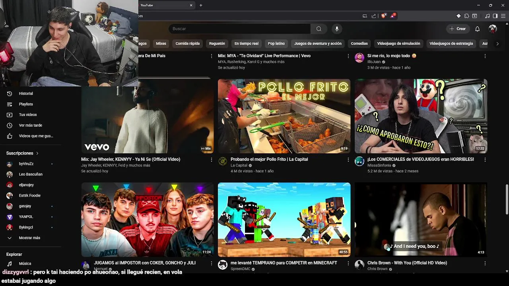Click the install app icon in address bar

pos(365,16)
